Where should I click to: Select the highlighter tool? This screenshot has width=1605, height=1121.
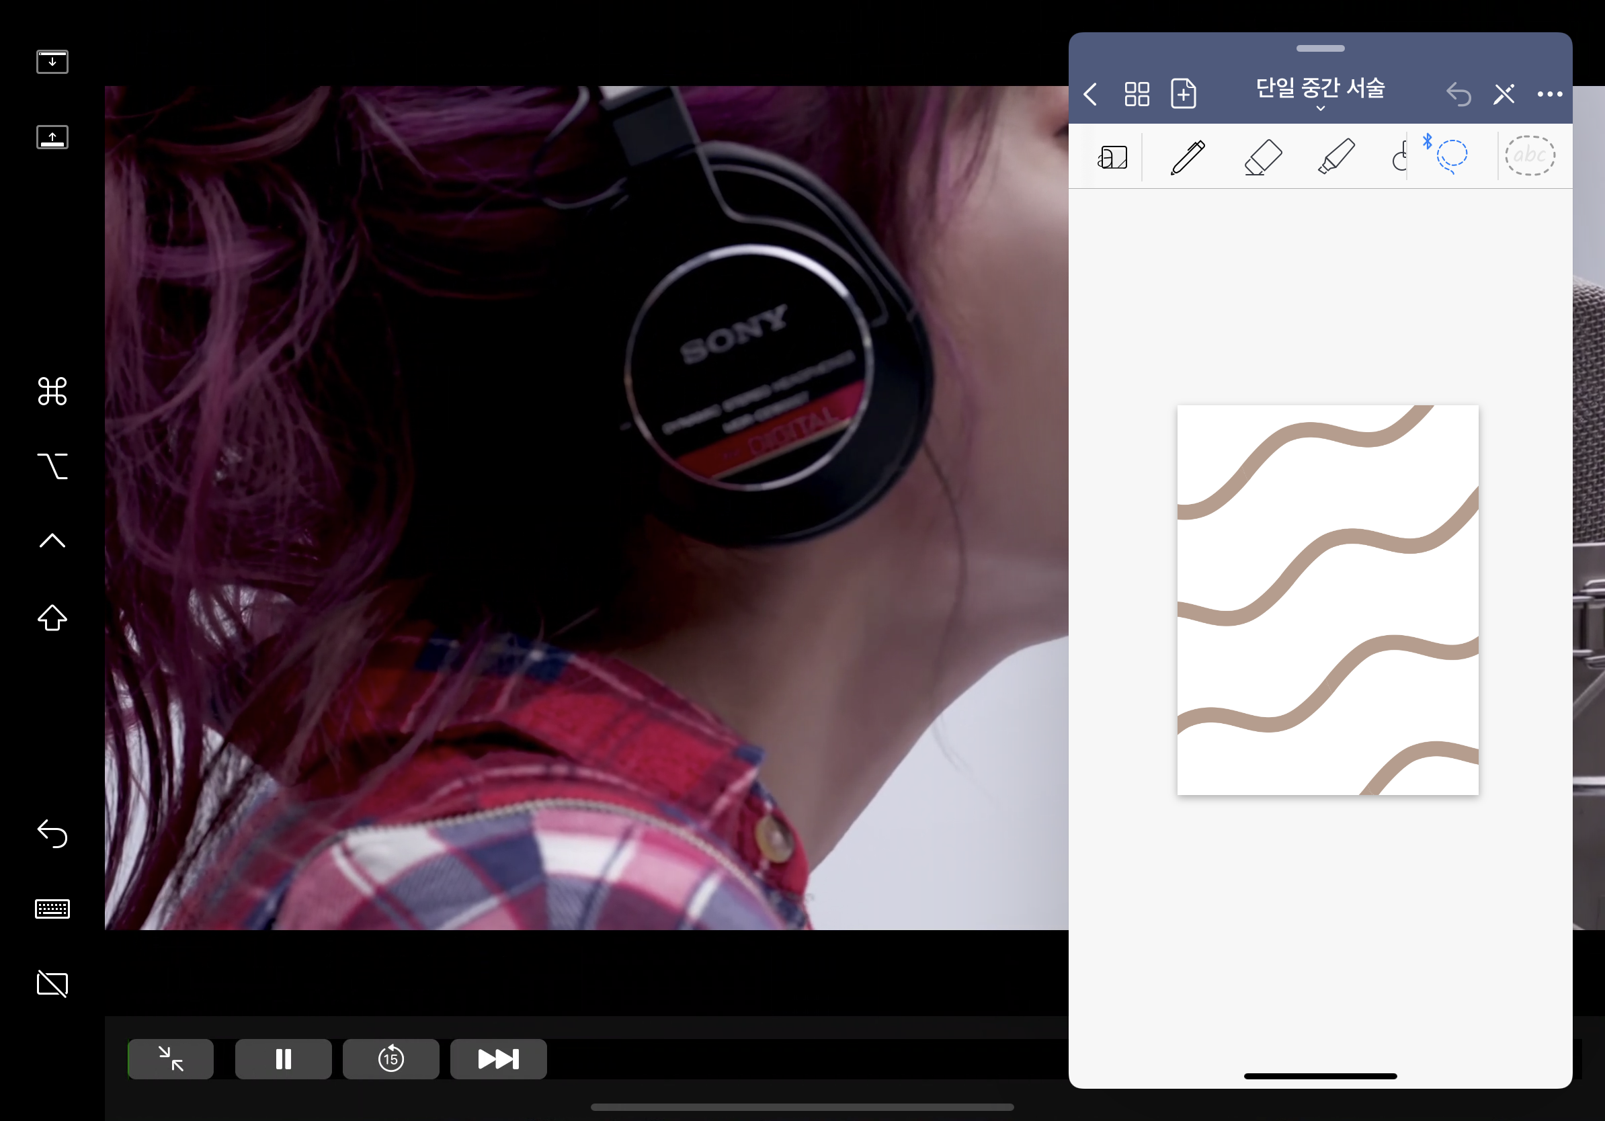(1336, 157)
